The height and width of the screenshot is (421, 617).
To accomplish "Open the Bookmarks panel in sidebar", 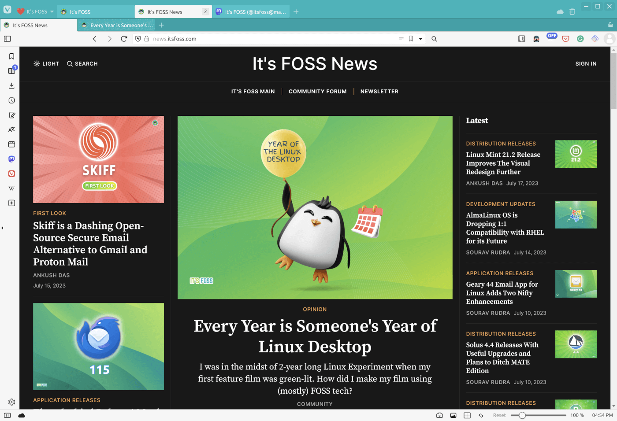I will (x=11, y=56).
